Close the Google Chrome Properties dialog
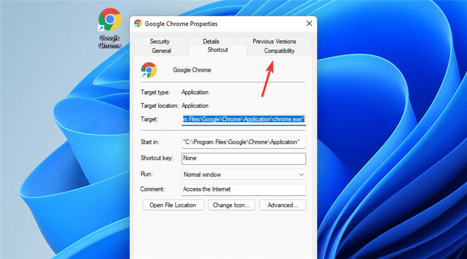 click(x=309, y=23)
